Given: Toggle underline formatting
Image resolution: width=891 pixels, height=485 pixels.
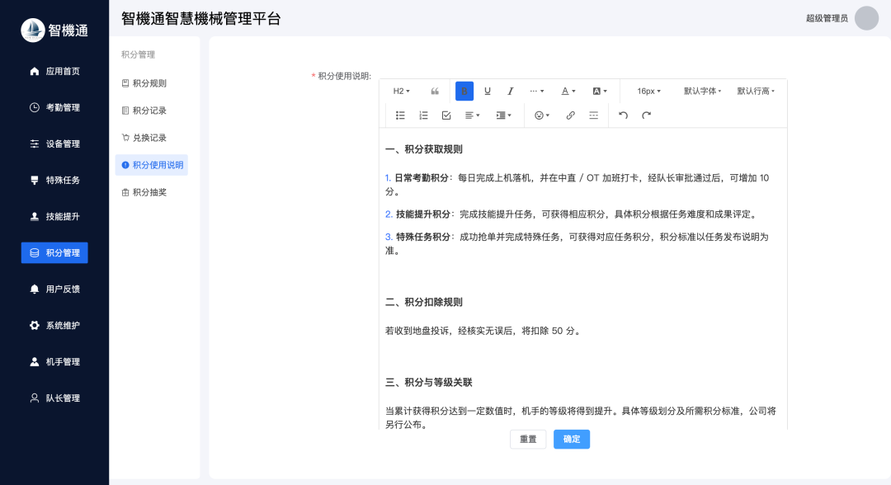Looking at the screenshot, I should (487, 91).
